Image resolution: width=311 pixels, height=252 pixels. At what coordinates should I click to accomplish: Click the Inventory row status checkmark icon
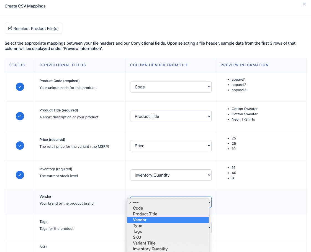20,175
